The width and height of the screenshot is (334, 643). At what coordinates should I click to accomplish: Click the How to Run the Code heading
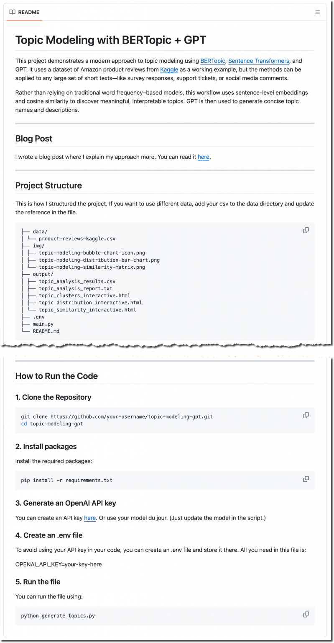[56, 376]
